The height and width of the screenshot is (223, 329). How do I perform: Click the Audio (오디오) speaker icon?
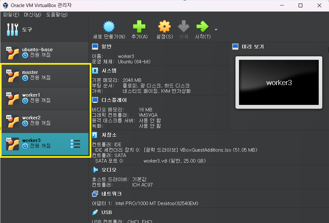95,170
